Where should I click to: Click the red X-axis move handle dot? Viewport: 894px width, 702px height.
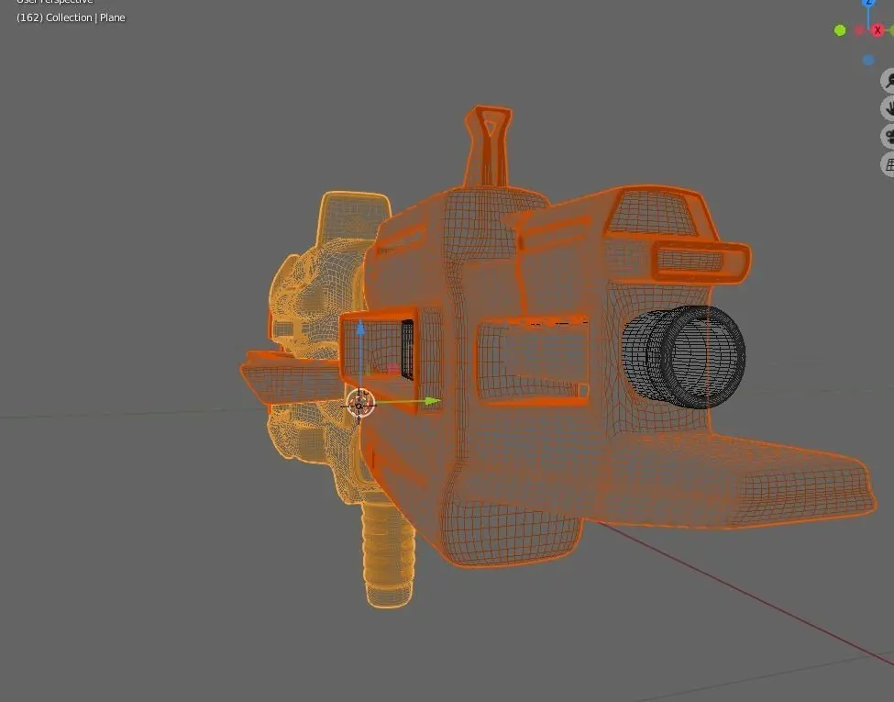click(x=392, y=369)
